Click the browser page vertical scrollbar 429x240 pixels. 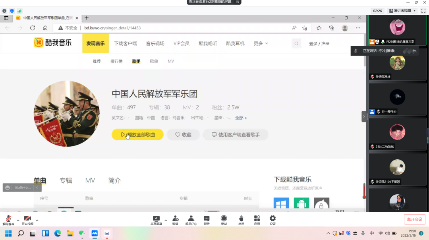364,50
